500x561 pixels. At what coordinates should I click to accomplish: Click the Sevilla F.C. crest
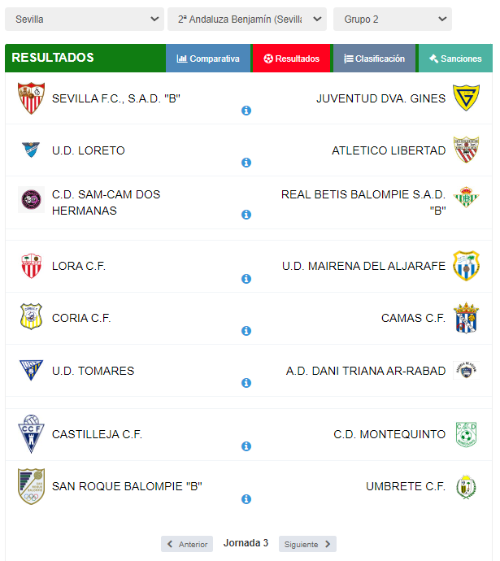tap(31, 98)
